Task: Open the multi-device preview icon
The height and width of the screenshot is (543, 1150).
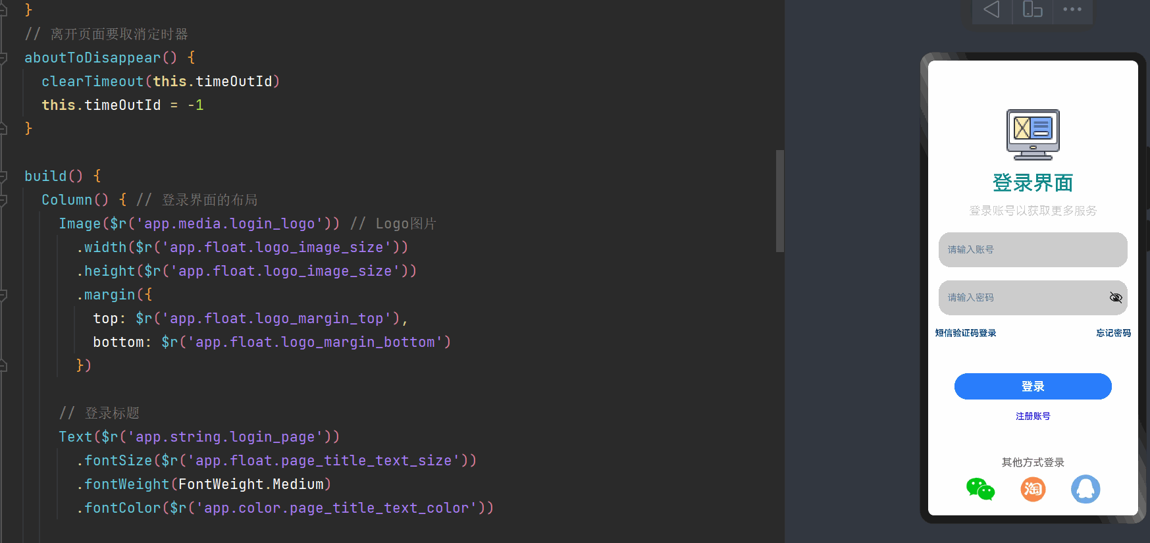Action: 1032,9
